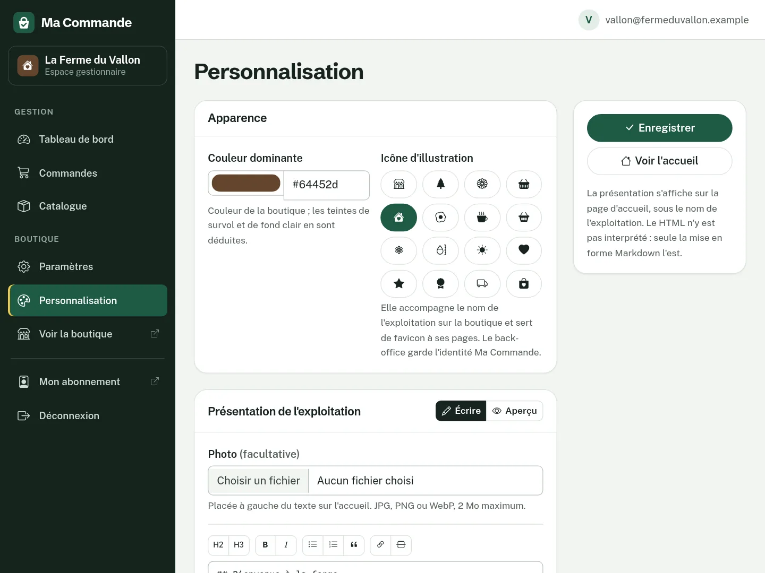
Task: Insert a horizontal separator line
Action: (x=401, y=545)
